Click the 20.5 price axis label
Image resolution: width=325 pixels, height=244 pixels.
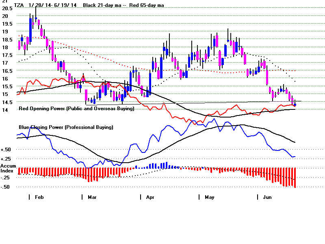click(7, 8)
